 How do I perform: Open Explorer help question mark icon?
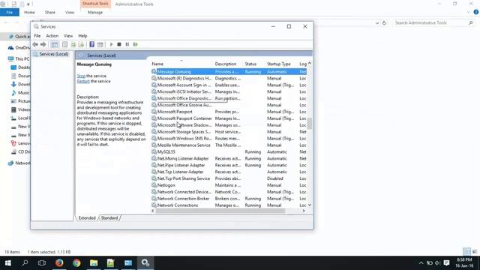tap(476, 12)
